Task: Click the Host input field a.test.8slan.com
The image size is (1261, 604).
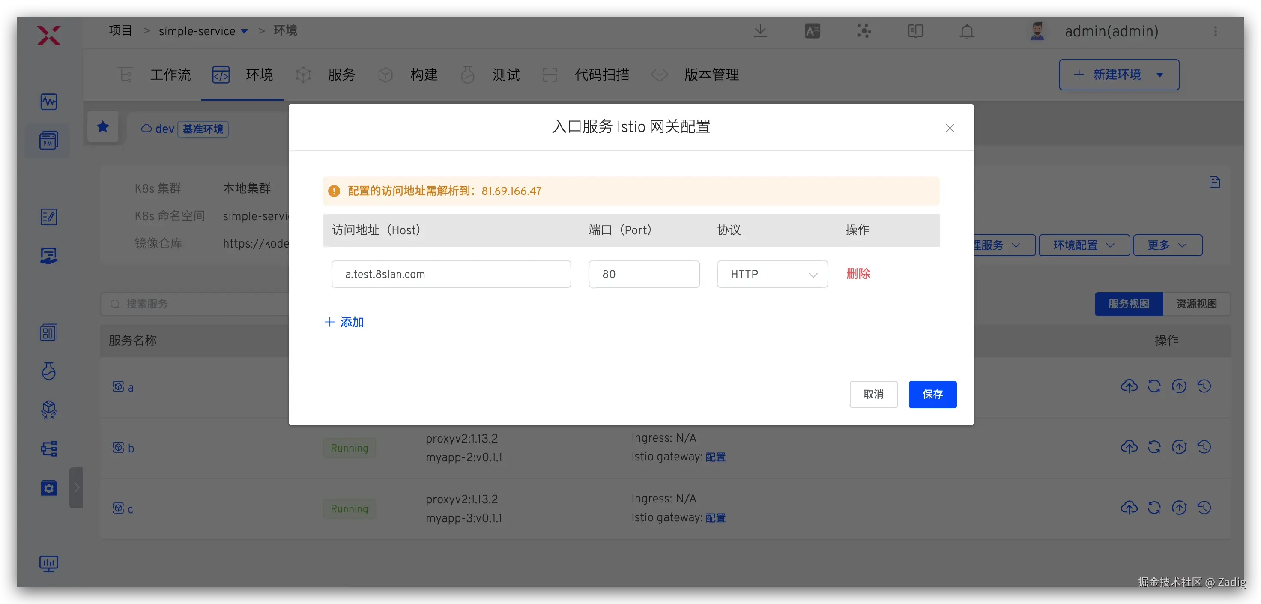Action: [451, 274]
